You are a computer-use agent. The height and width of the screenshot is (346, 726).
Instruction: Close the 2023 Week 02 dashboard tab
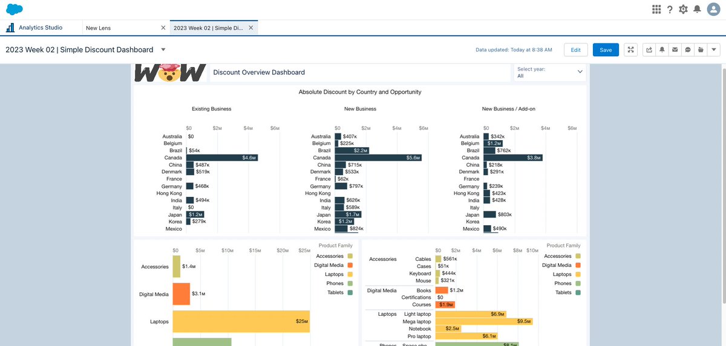tap(251, 28)
